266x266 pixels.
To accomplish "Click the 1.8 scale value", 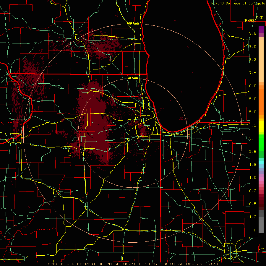I will [x=253, y=165].
